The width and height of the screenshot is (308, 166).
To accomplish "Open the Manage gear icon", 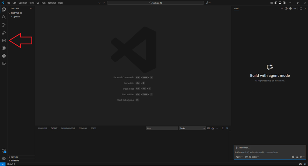I will tap(4, 158).
